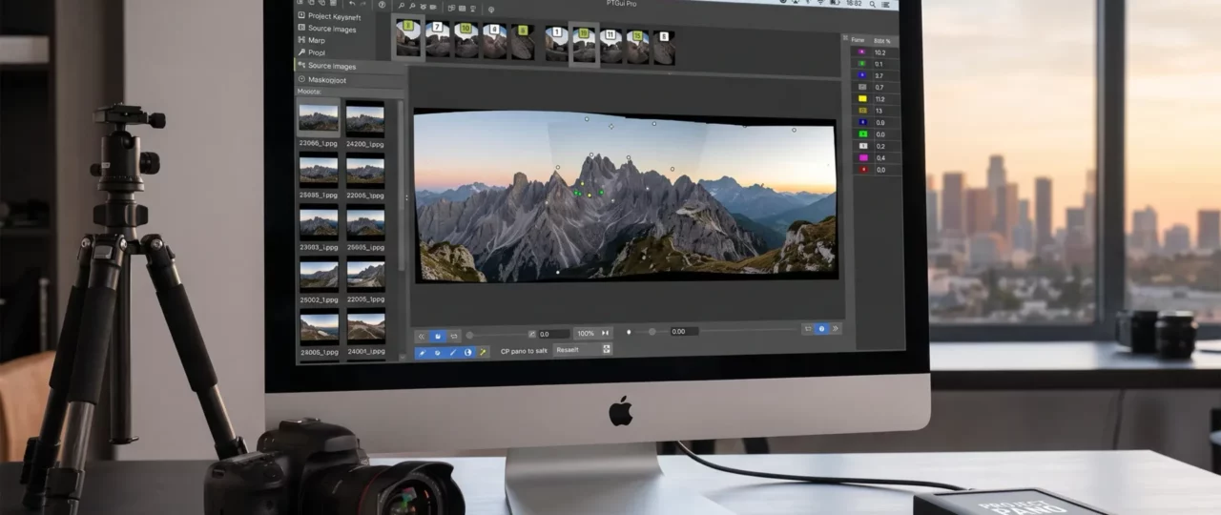Click the blue info icon bottom right
Viewport: 1221px width, 515px height.
coord(821,329)
